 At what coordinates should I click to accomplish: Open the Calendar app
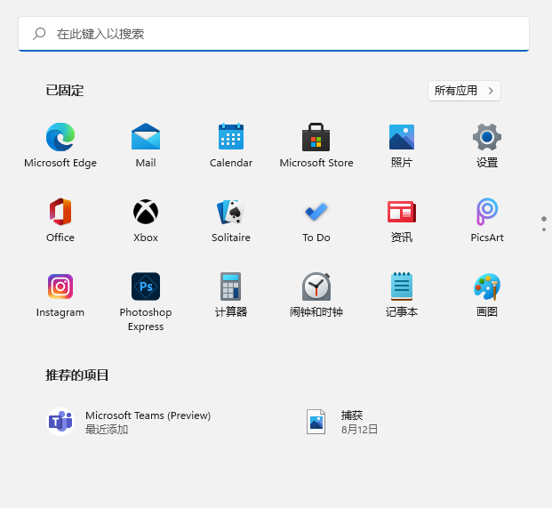[231, 137]
